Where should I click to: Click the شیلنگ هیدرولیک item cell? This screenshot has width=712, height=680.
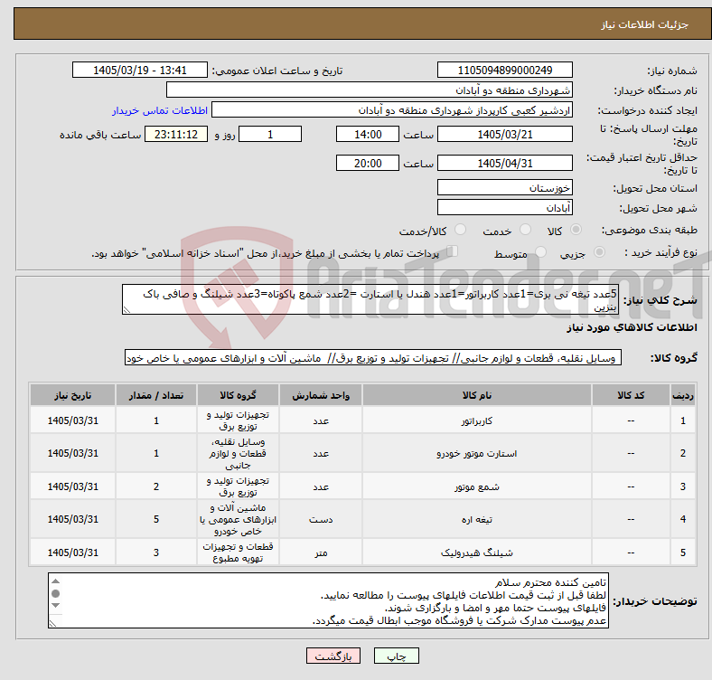[x=477, y=552]
